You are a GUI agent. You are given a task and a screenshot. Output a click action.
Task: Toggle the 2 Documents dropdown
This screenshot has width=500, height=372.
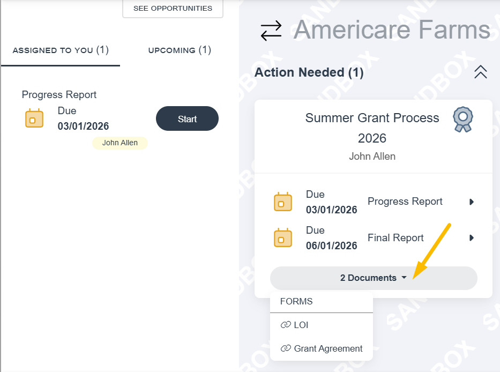click(x=374, y=278)
